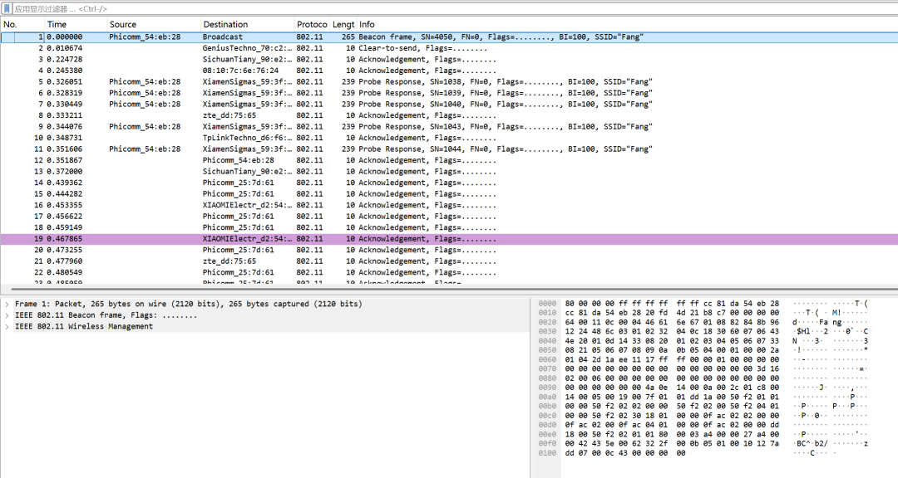This screenshot has width=898, height=478.
Task: Expand the Frame 1 packet details row
Action: (x=7, y=305)
